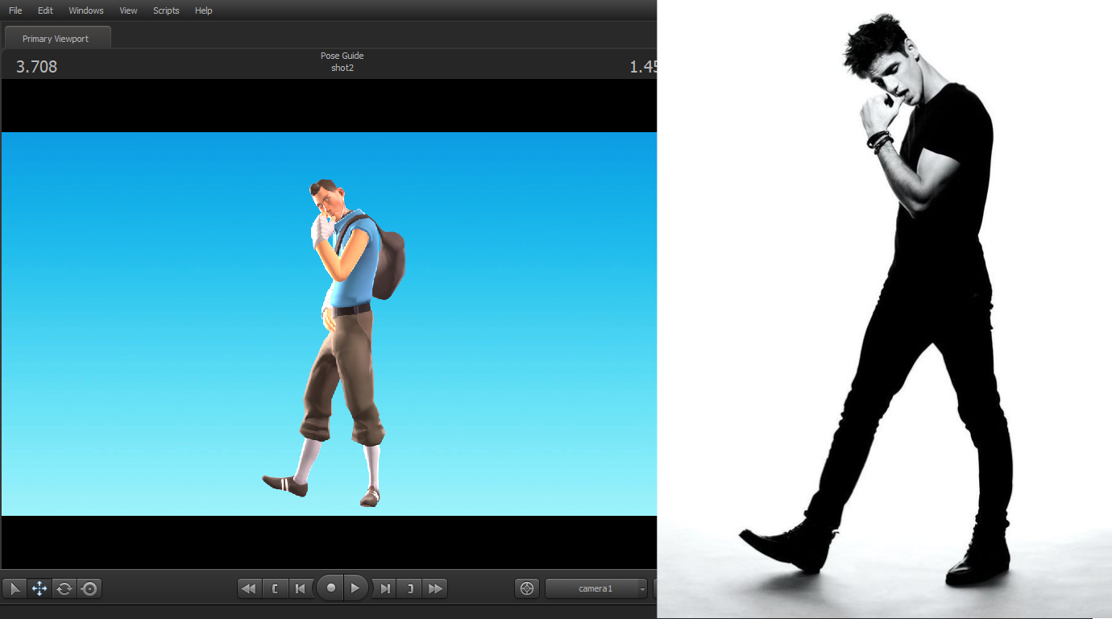This screenshot has width=1112, height=619.
Task: Click the pose reference photo of the man
Action: [x=885, y=309]
